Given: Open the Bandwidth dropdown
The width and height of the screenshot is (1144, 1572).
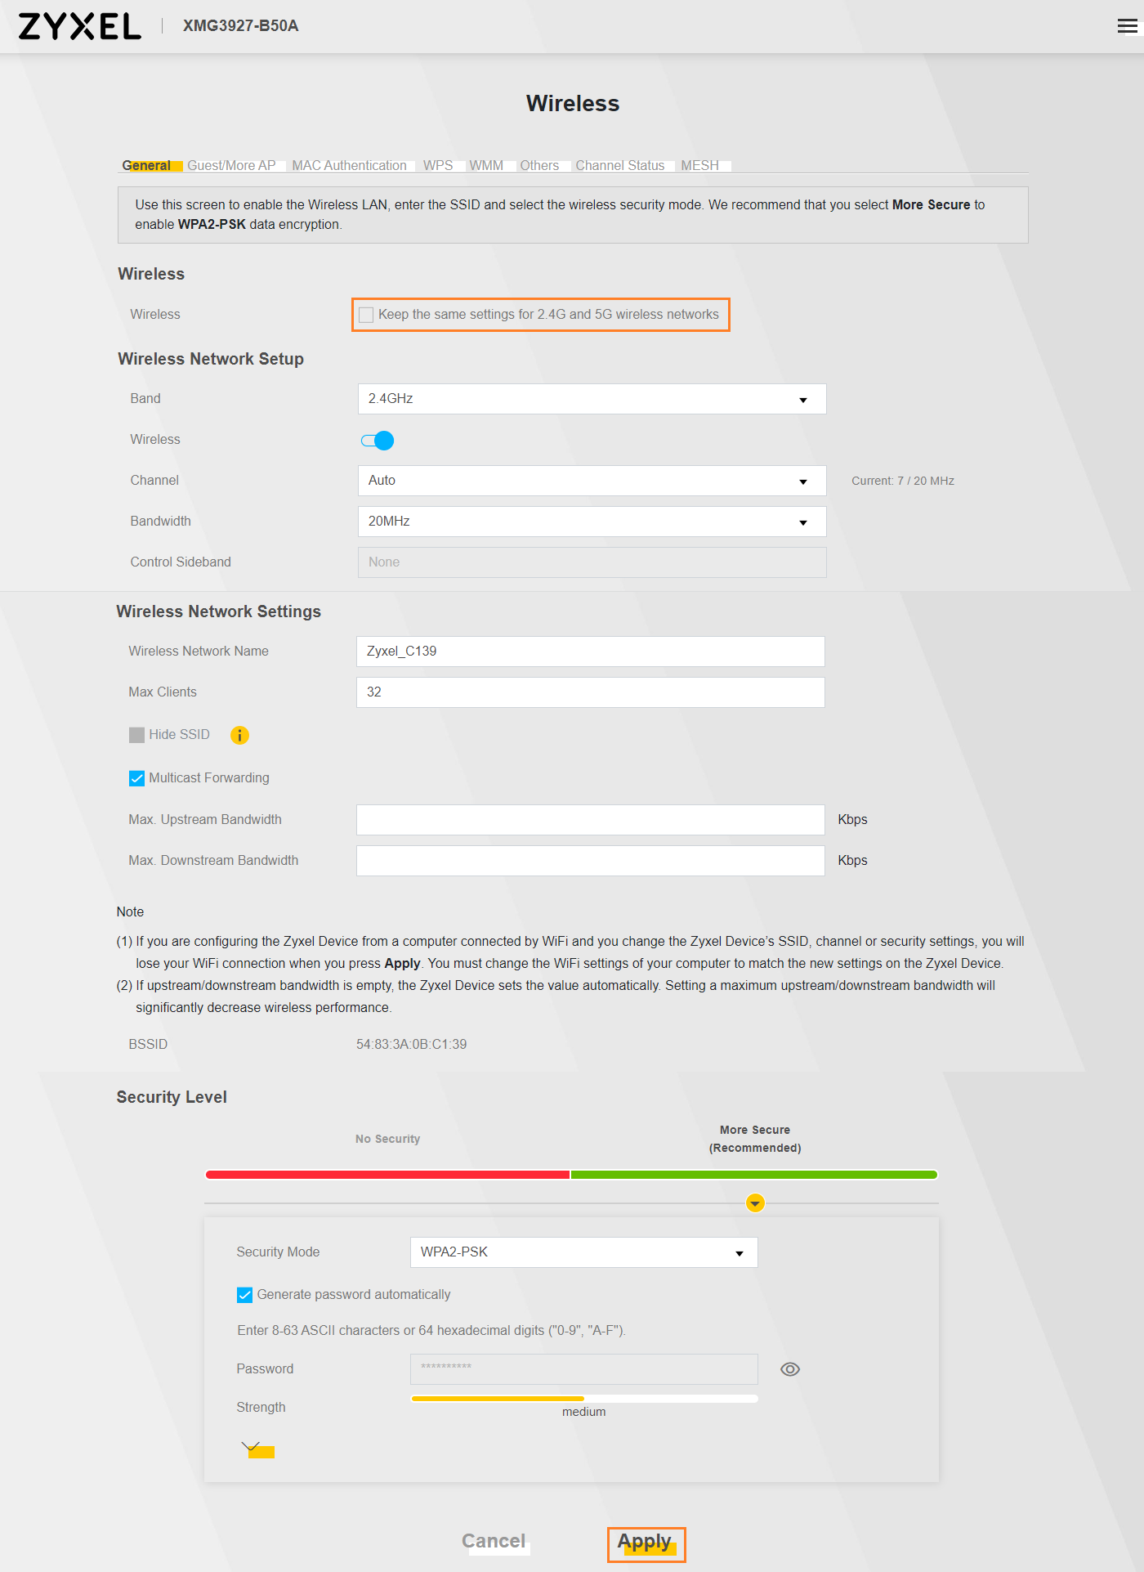Looking at the screenshot, I should [592, 522].
